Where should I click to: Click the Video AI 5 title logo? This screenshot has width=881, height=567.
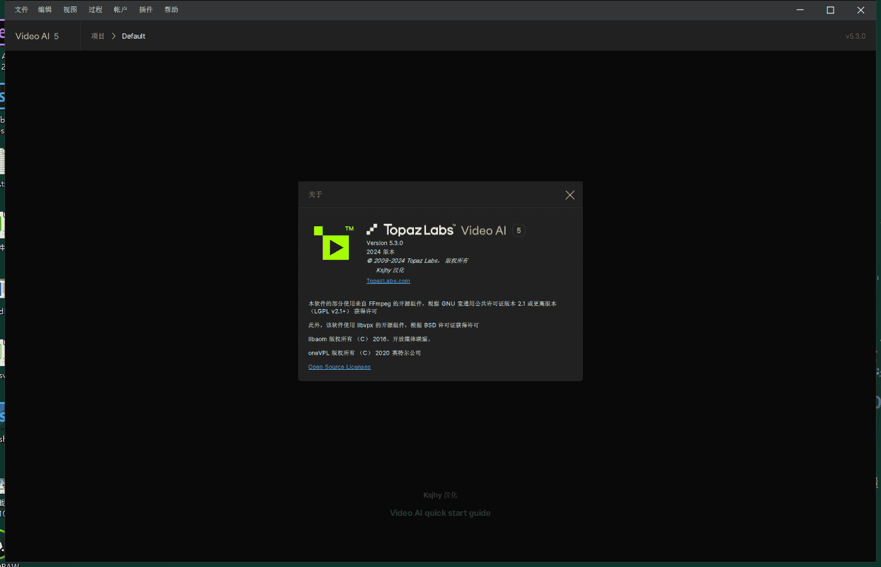coord(37,36)
